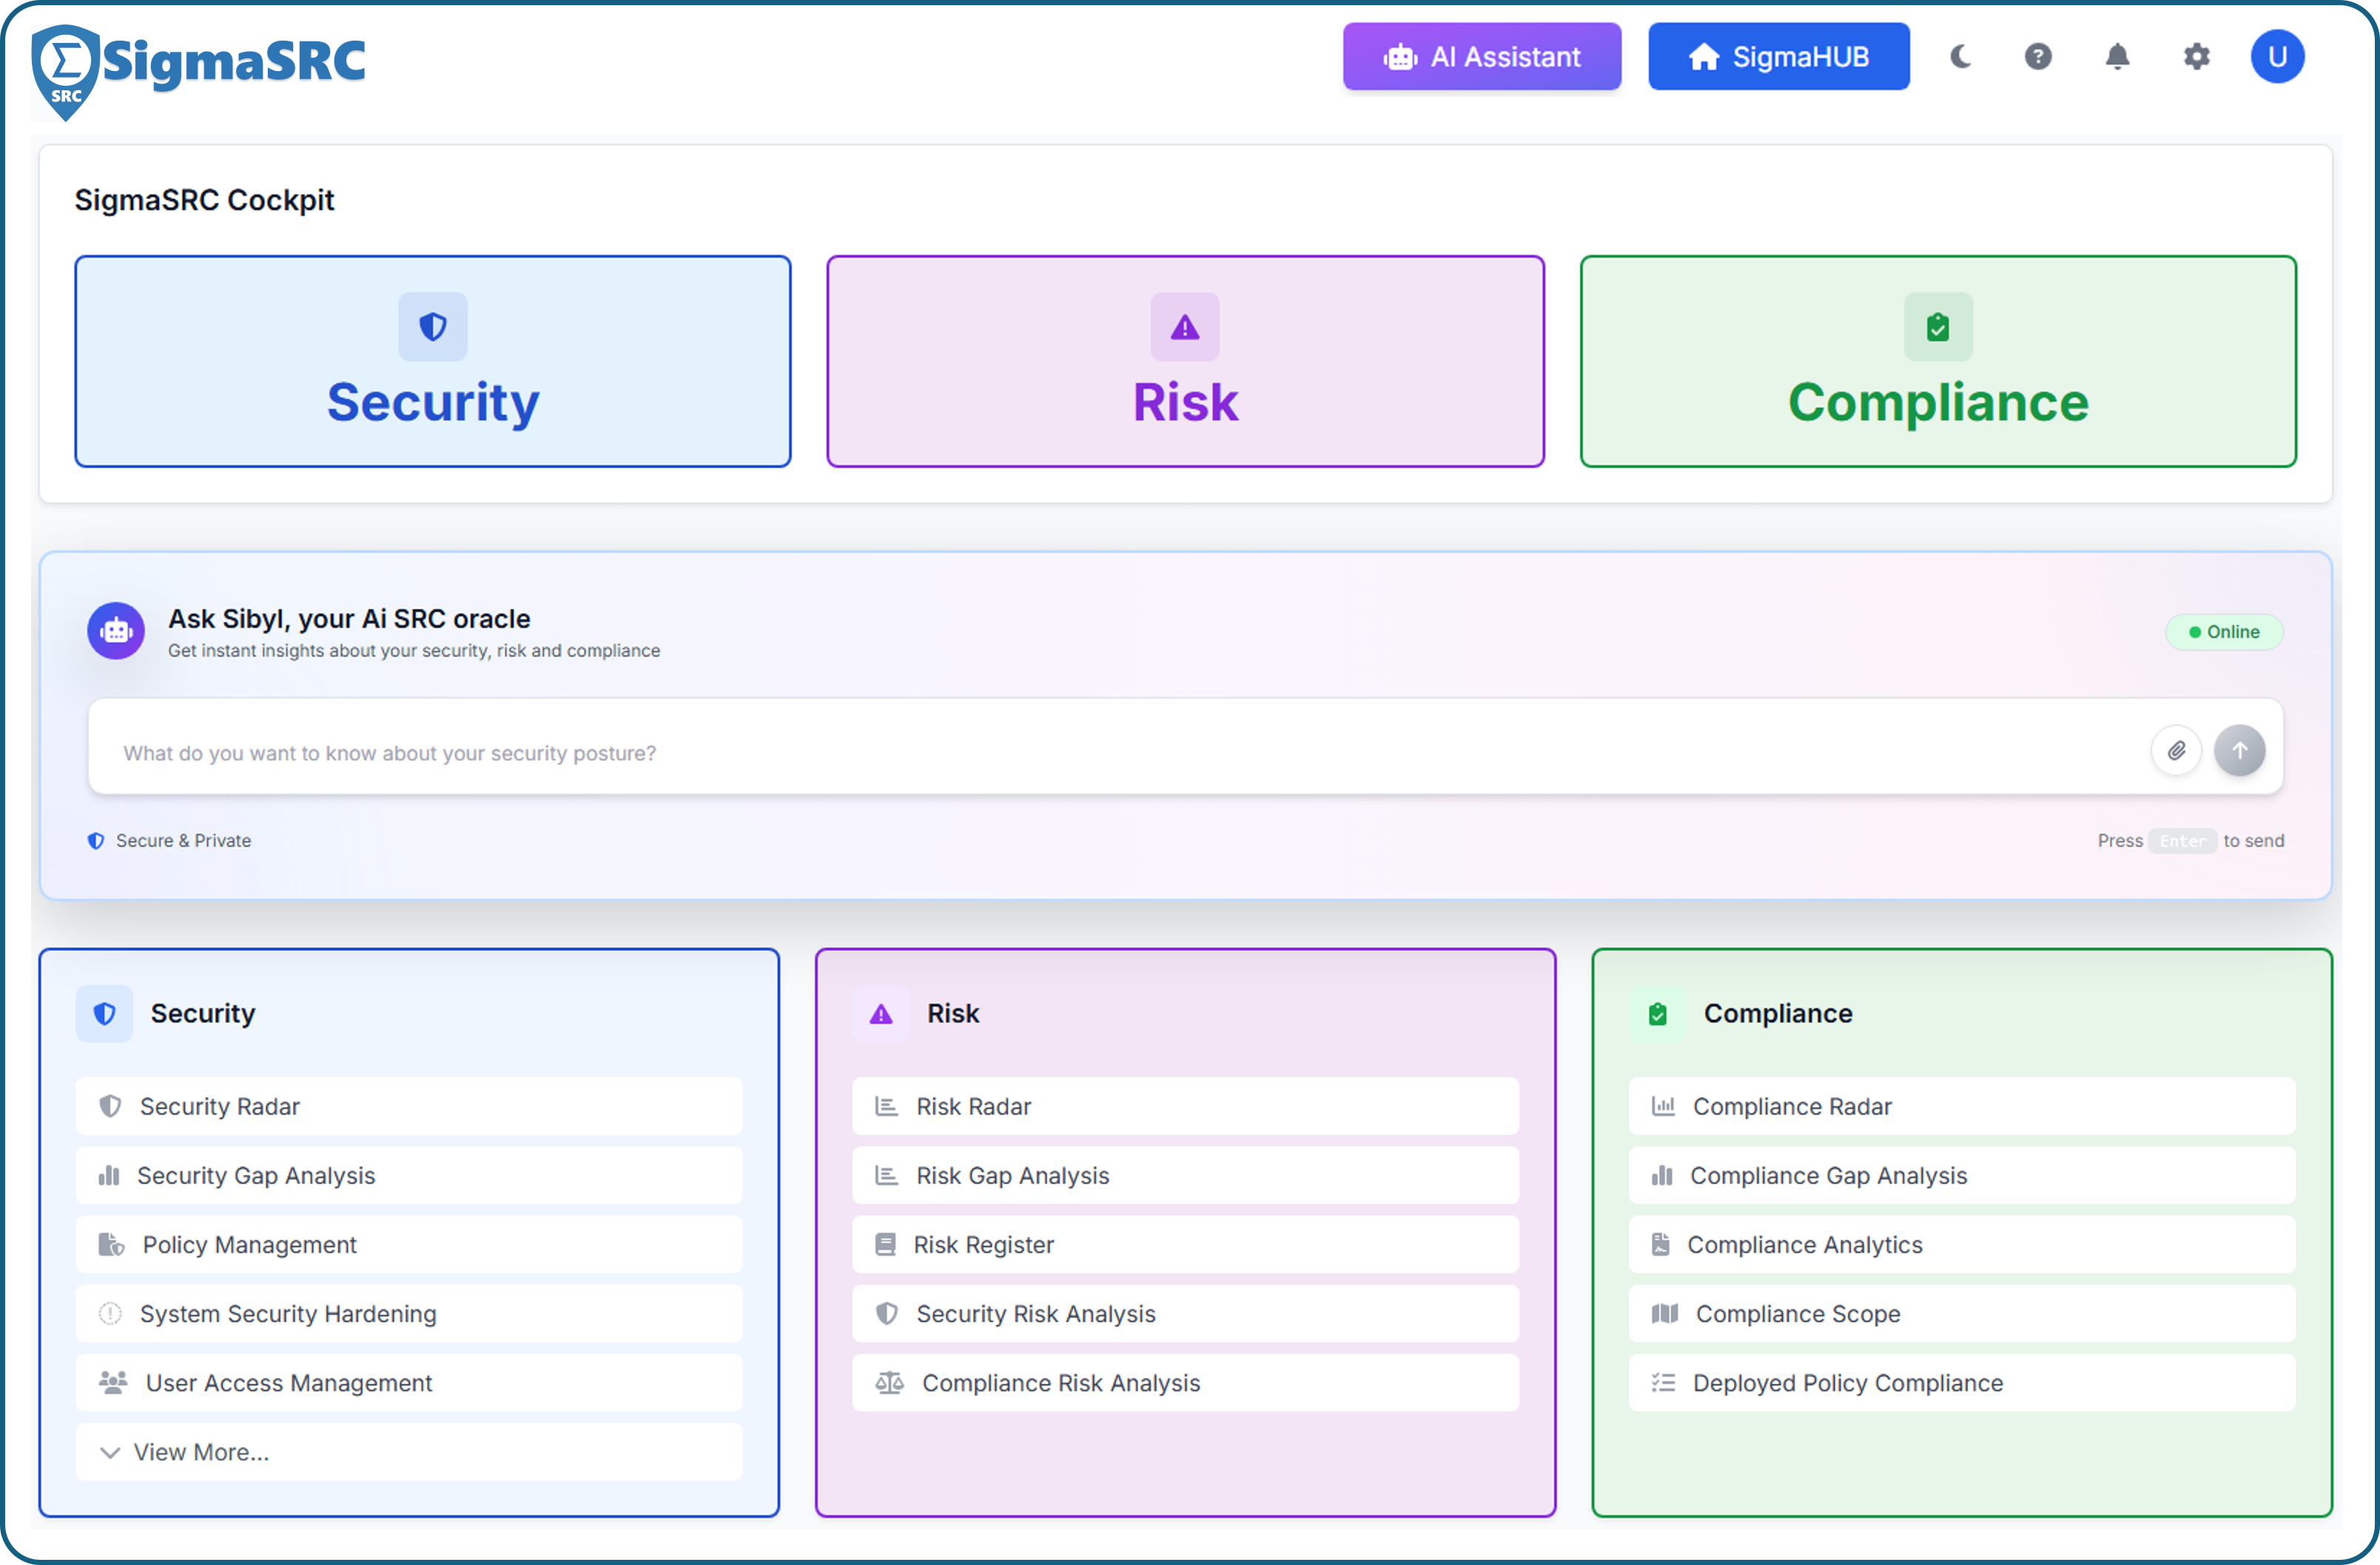Click the chart icon beside Risk Gap Analysis
Image resolution: width=2380 pixels, height=1565 pixels.
tap(886, 1175)
